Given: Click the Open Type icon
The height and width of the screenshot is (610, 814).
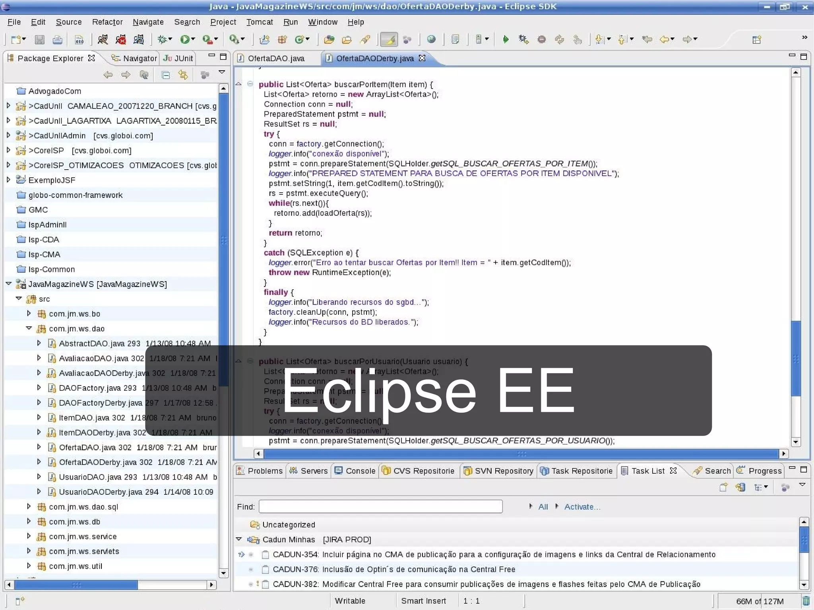Looking at the screenshot, I should tap(329, 39).
